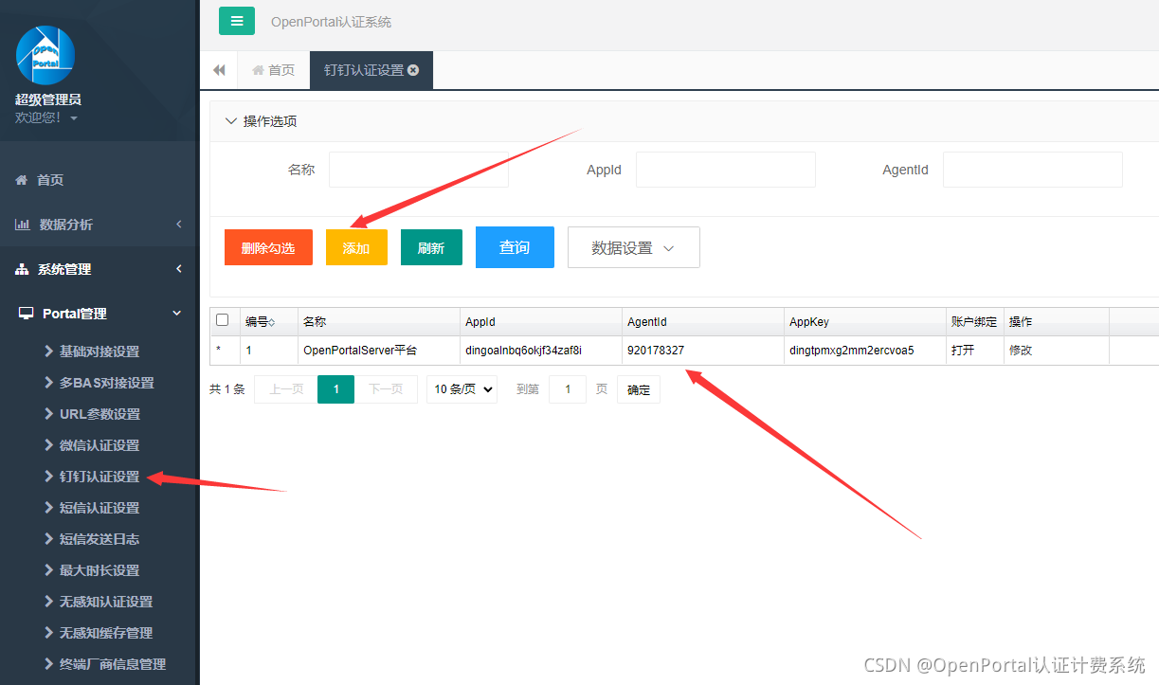Click the tab scroll-left double arrow

(x=219, y=70)
